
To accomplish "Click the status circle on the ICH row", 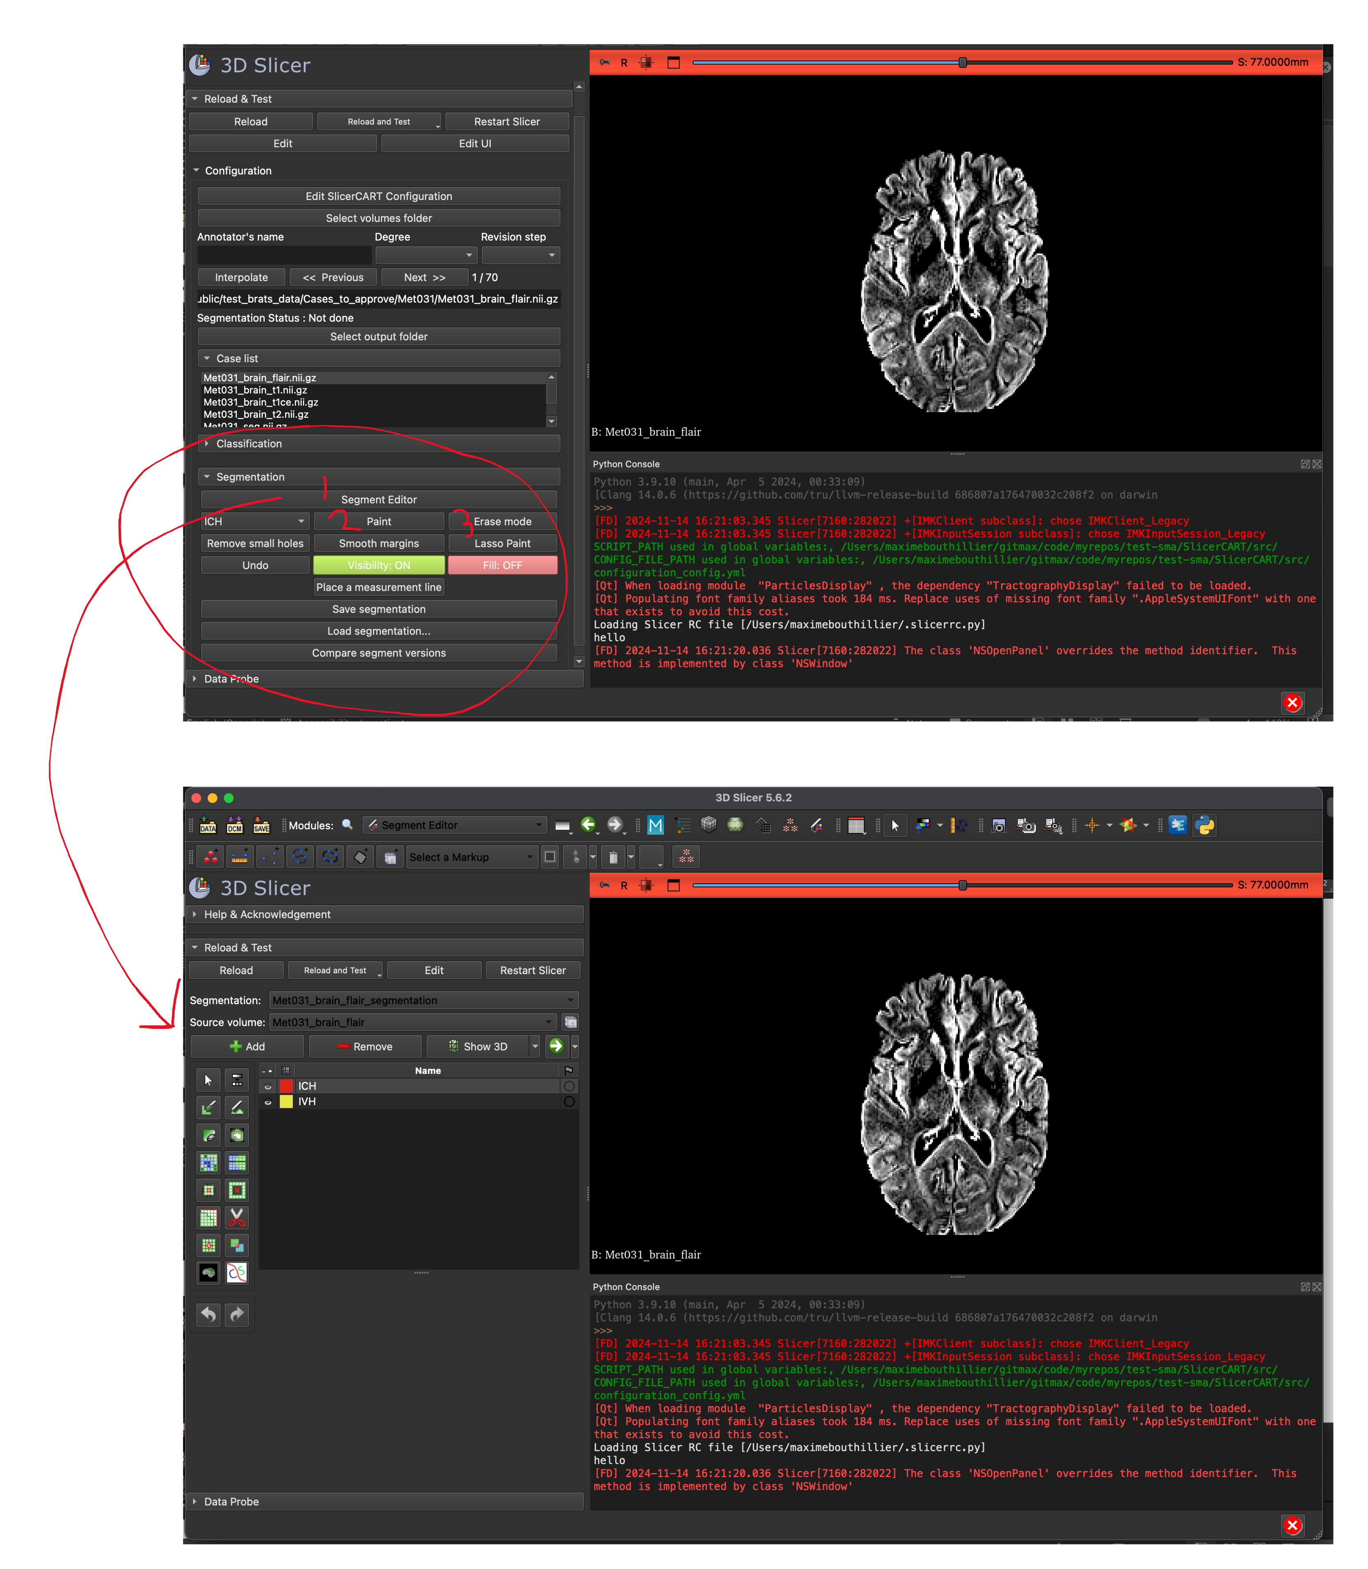I will pyautogui.click(x=569, y=1086).
